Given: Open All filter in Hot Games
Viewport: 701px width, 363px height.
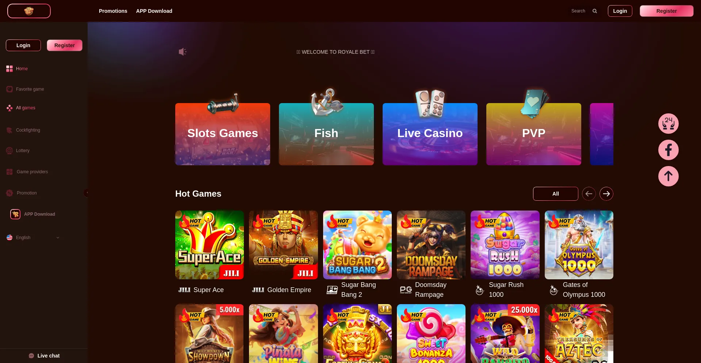Looking at the screenshot, I should point(556,194).
